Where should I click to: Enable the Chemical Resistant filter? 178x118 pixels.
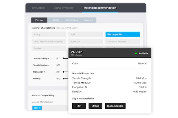click(123, 41)
